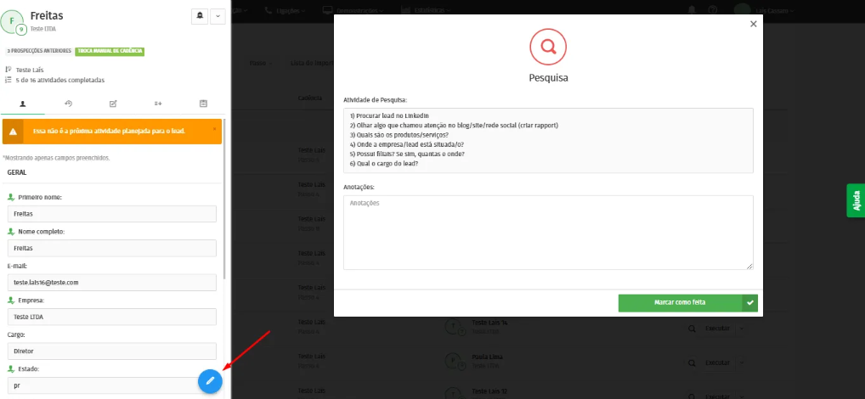This screenshot has width=865, height=399.
Task: Click the red magnifier Pesquisa icon
Action: [x=548, y=47]
